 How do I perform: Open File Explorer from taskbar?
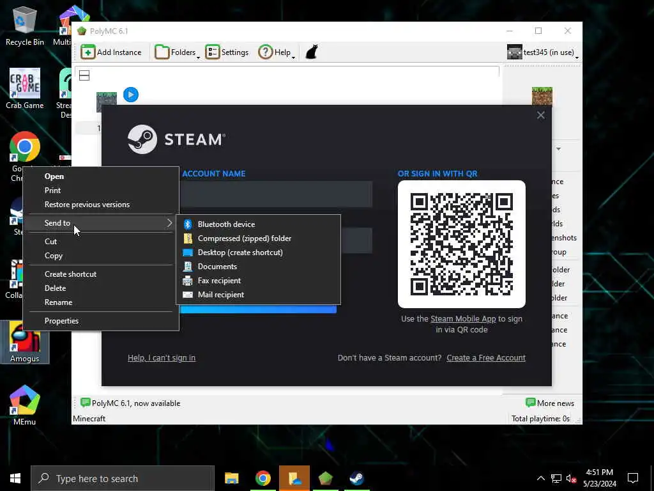pyautogui.click(x=231, y=478)
